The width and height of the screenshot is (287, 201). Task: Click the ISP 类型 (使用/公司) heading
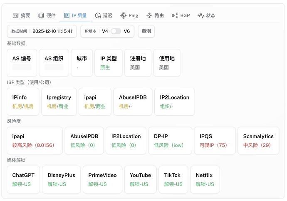29,82
